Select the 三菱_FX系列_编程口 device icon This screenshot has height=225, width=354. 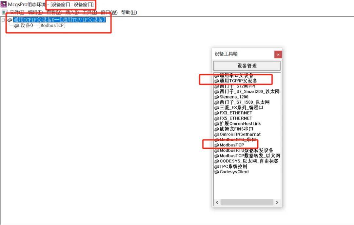tap(216, 108)
